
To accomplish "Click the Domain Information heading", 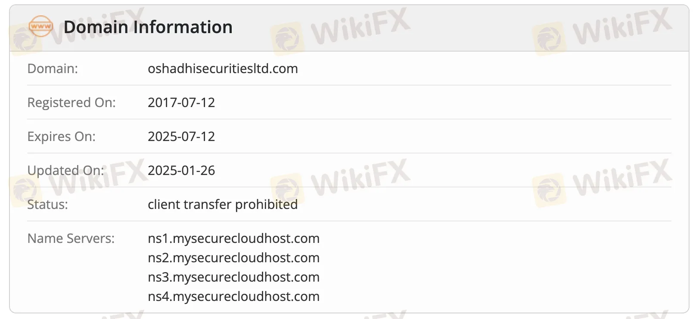I will coord(148,27).
